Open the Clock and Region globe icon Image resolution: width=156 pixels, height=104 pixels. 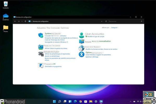tap(82, 48)
